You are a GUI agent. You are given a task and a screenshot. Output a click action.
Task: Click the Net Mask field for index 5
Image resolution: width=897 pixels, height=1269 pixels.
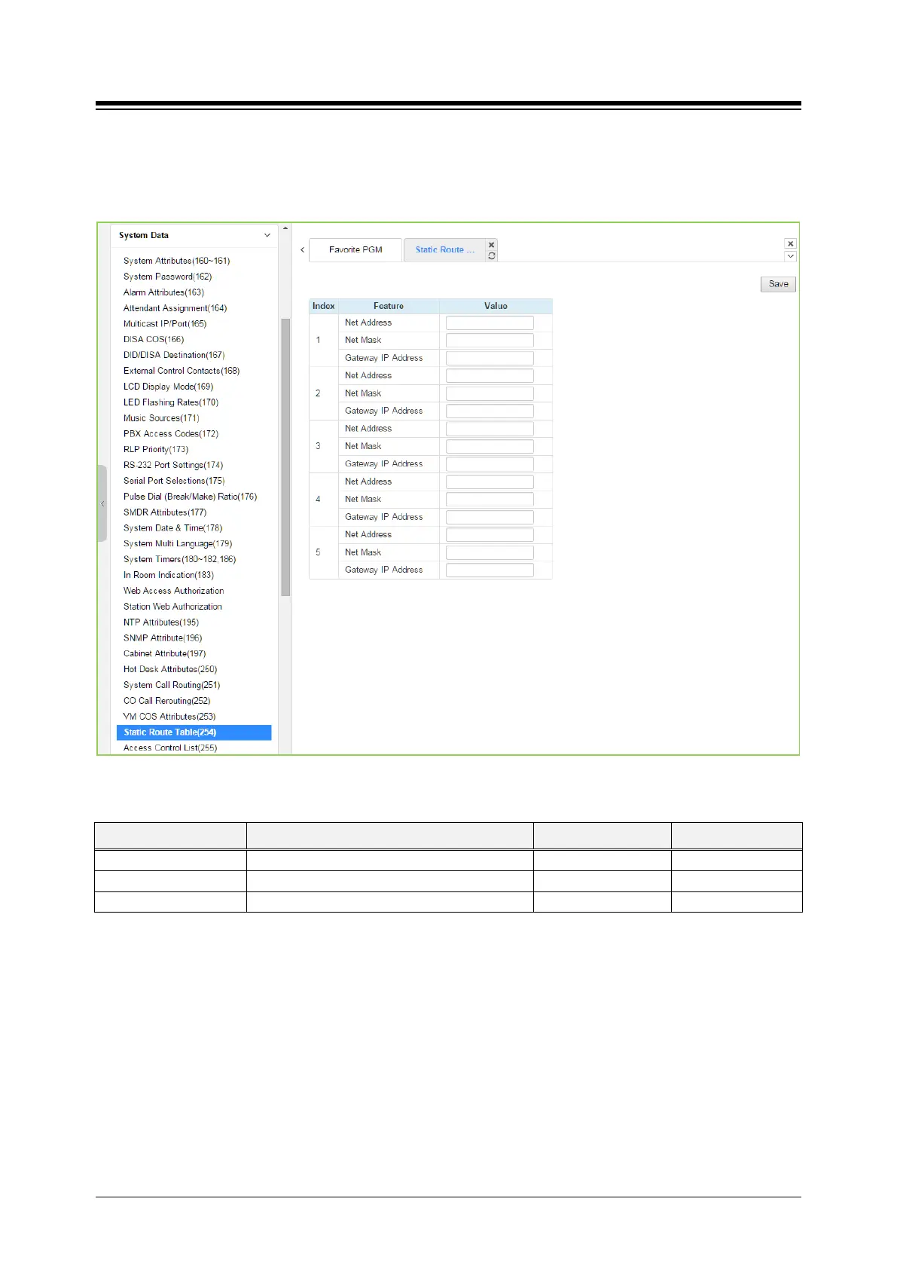490,552
